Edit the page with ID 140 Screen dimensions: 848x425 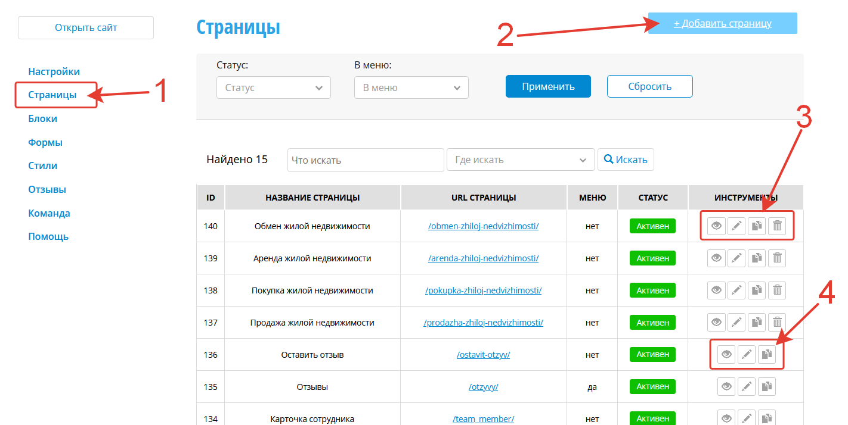coord(736,226)
